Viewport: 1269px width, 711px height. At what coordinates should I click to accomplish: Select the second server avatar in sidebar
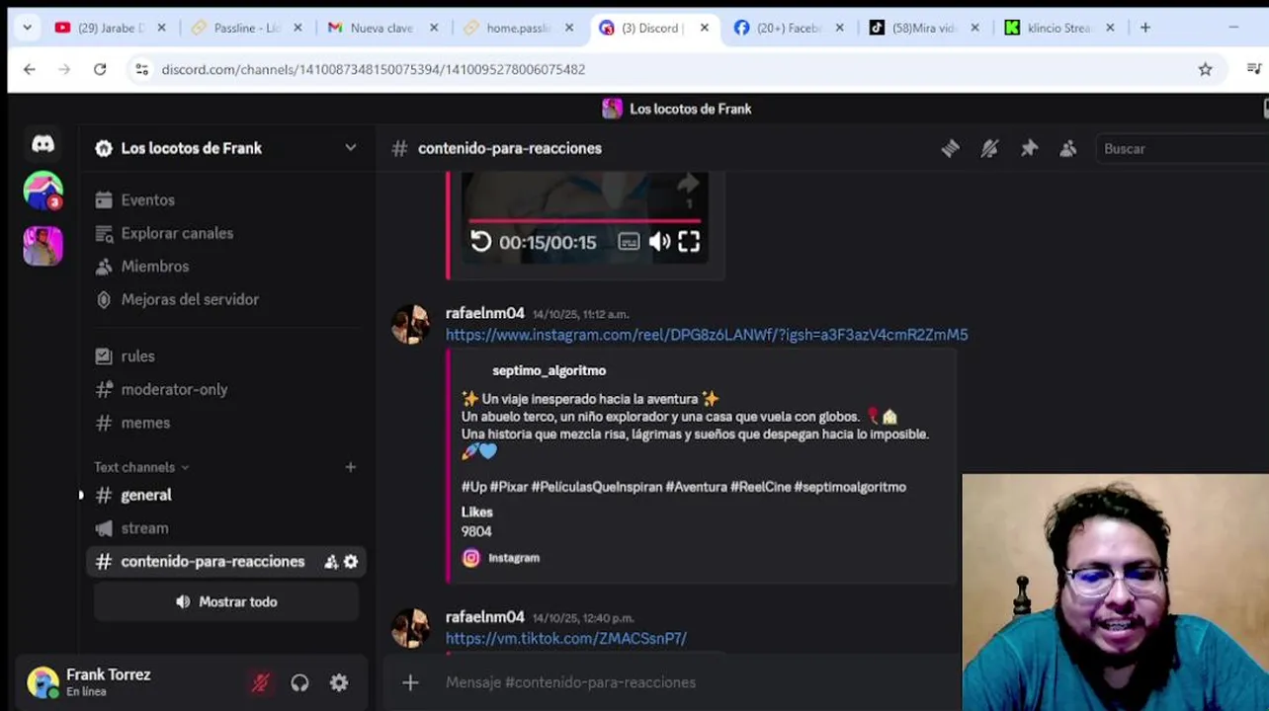pyautogui.click(x=42, y=245)
